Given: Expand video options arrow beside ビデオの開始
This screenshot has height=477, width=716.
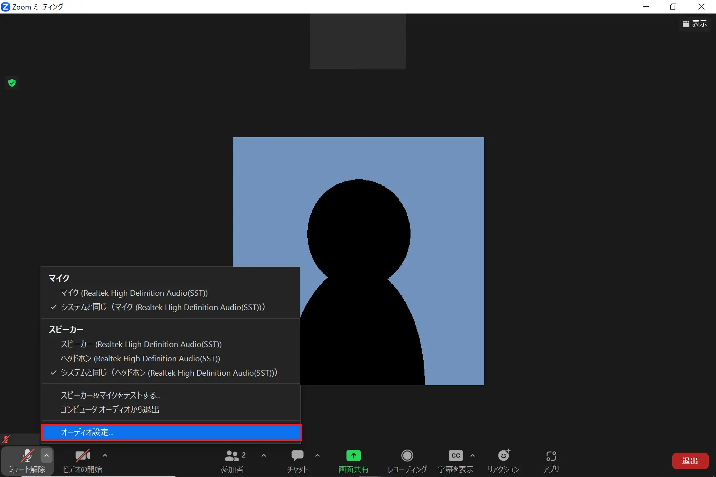Looking at the screenshot, I should tap(105, 456).
